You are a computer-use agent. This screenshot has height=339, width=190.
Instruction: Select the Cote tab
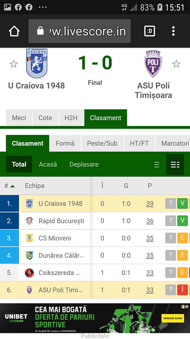click(x=45, y=118)
